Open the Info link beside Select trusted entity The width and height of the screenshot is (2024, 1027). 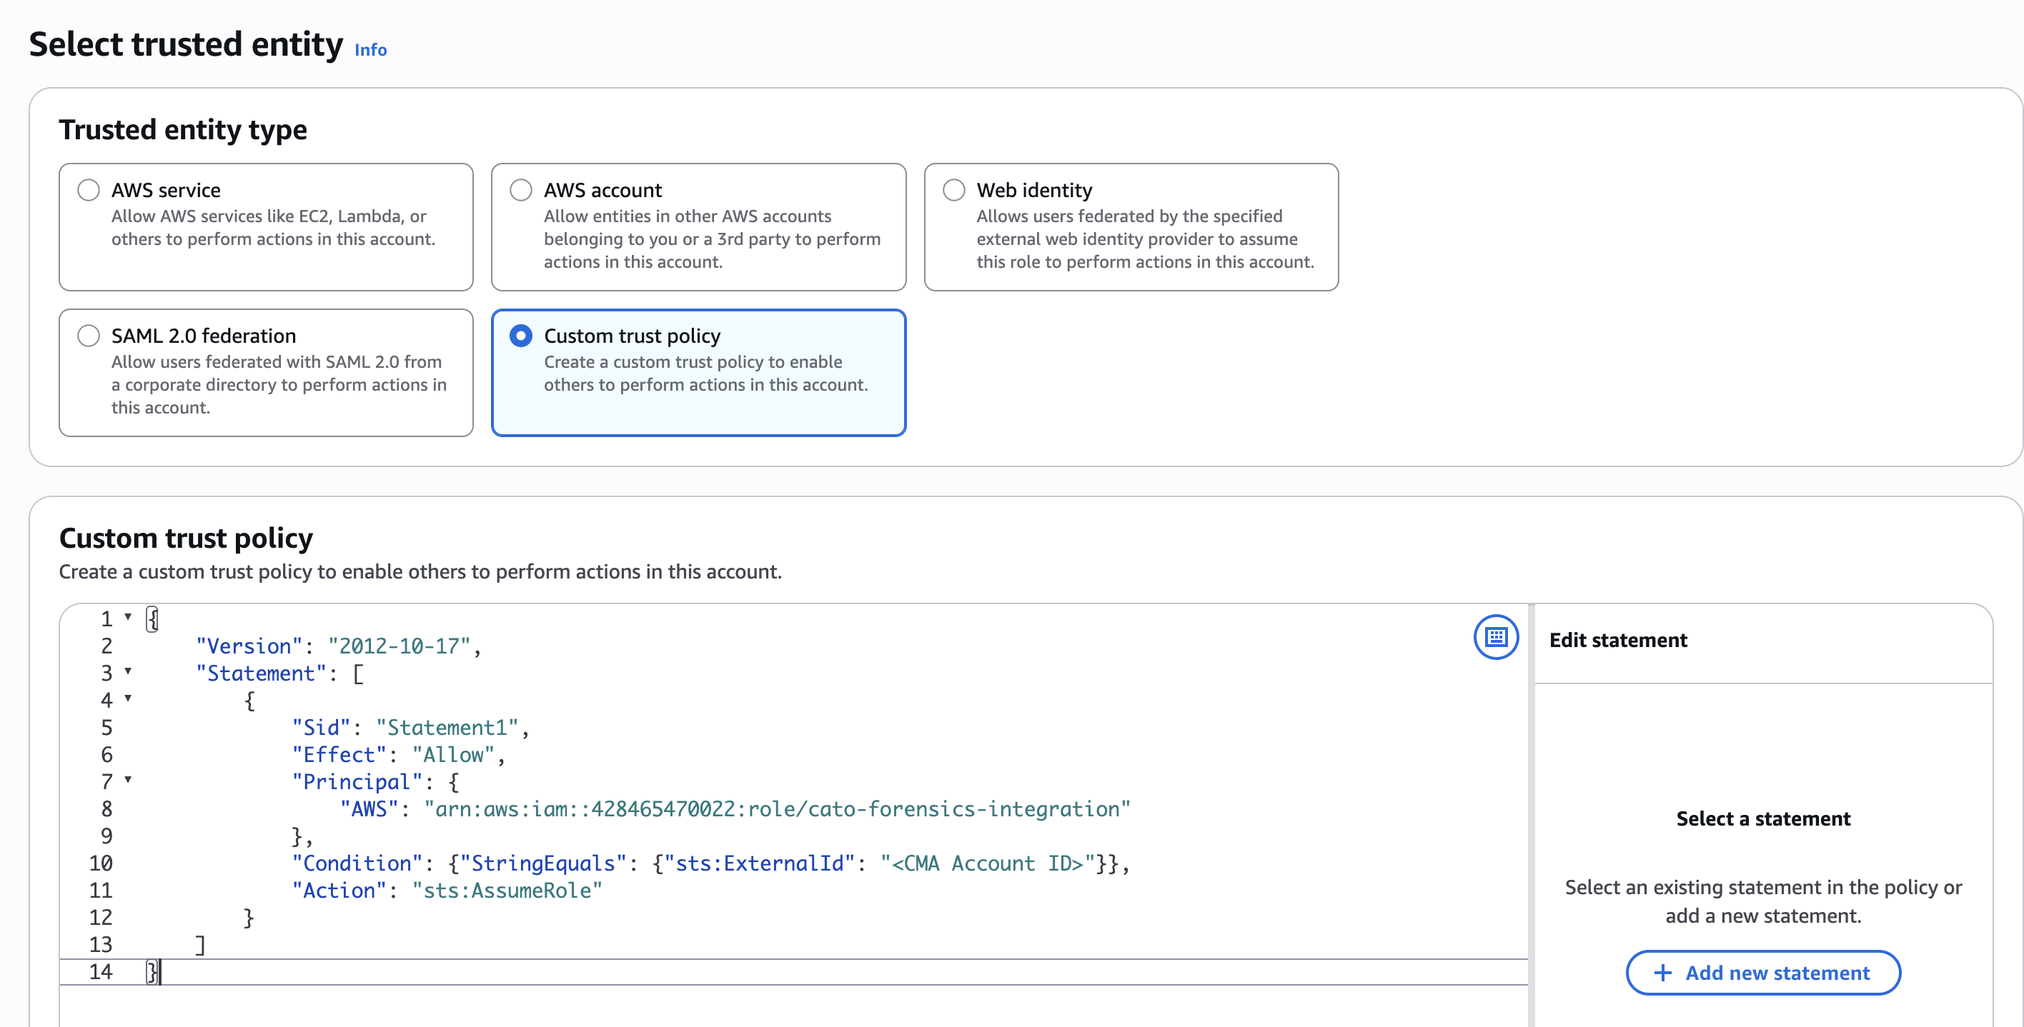point(370,49)
